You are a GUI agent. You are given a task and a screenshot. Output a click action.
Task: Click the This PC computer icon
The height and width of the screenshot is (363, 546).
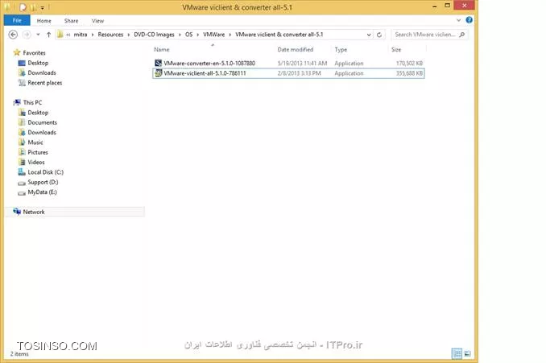tap(17, 102)
